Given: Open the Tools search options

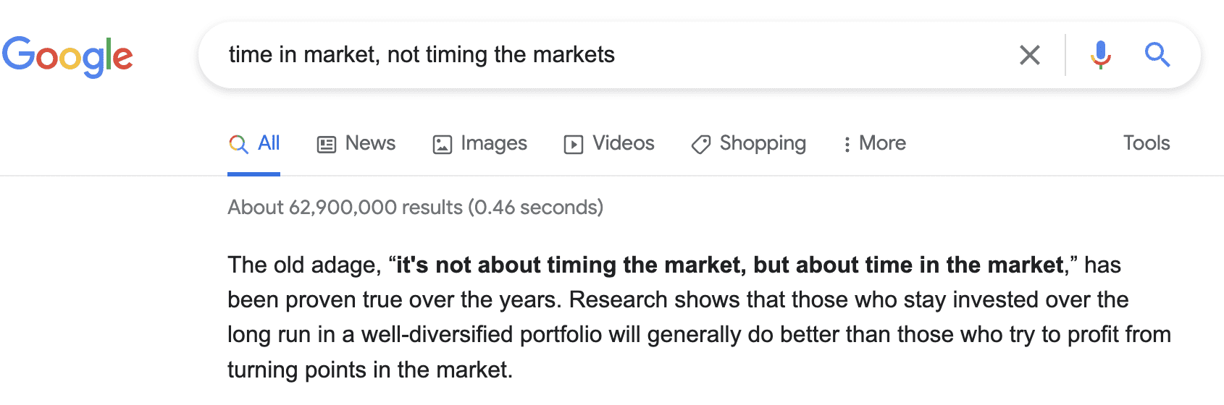Looking at the screenshot, I should pyautogui.click(x=1146, y=143).
